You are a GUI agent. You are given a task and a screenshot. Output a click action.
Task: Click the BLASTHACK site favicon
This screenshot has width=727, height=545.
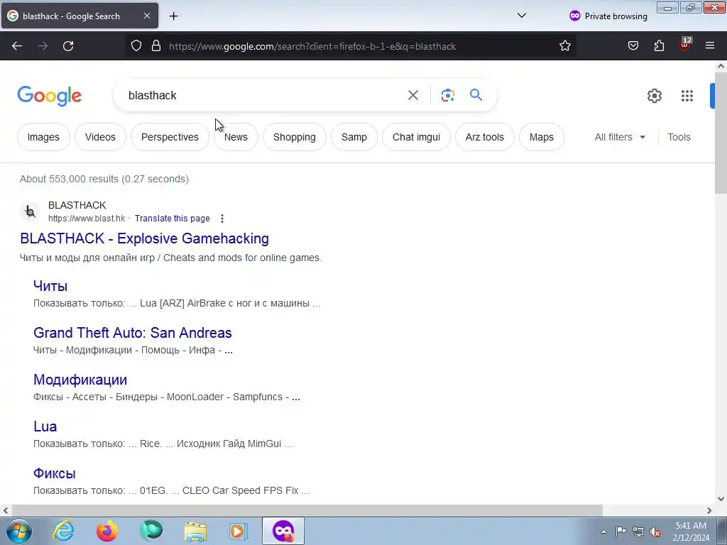pos(30,211)
